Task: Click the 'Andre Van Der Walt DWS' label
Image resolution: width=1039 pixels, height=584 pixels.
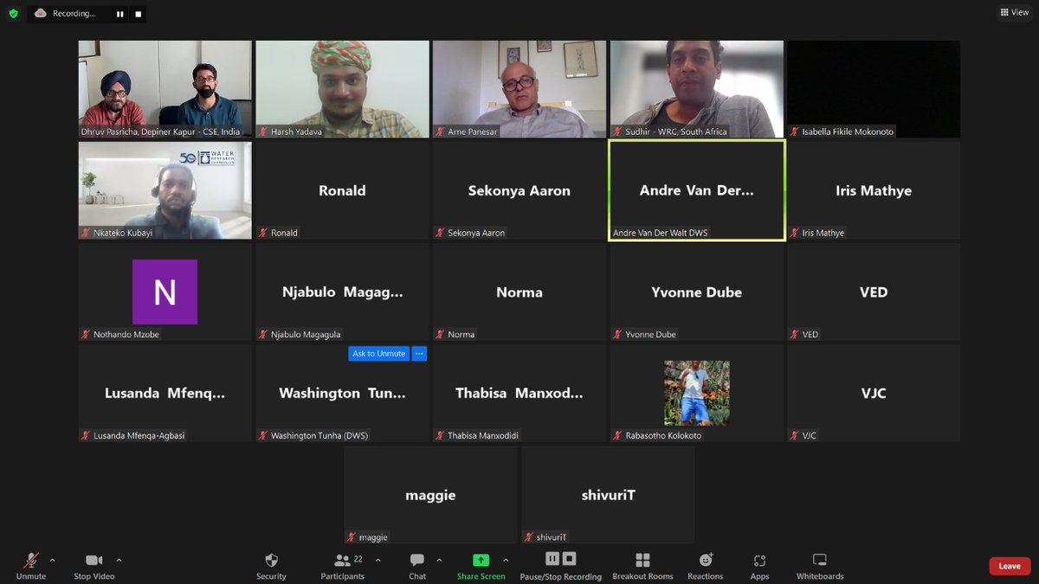Action: (662, 233)
